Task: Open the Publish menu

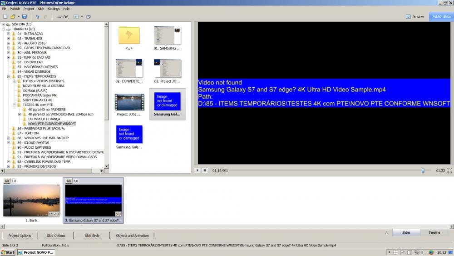Action: tap(15, 9)
